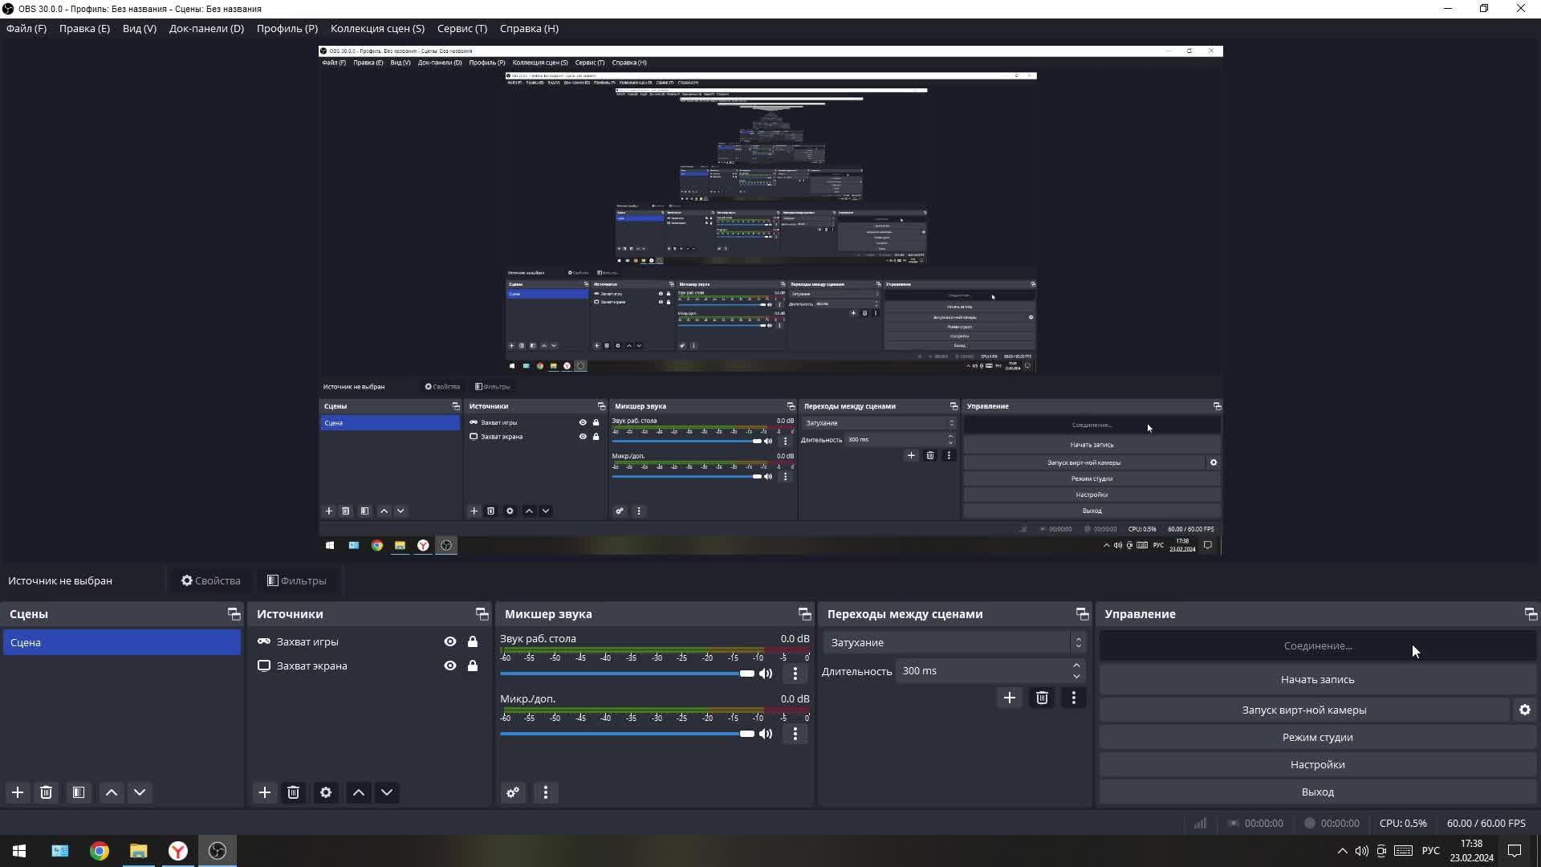Add a scene transition with plus icon
Viewport: 1541px width, 867px height.
click(x=1009, y=698)
